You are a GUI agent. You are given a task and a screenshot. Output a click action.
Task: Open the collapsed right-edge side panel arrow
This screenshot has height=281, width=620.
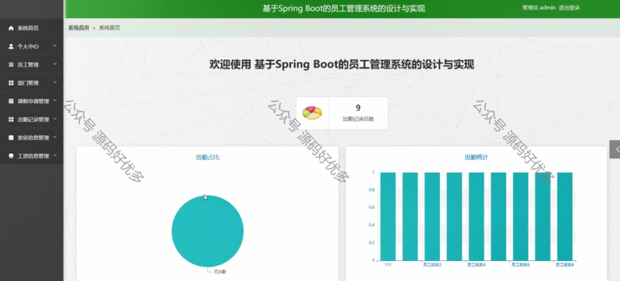coord(615,149)
